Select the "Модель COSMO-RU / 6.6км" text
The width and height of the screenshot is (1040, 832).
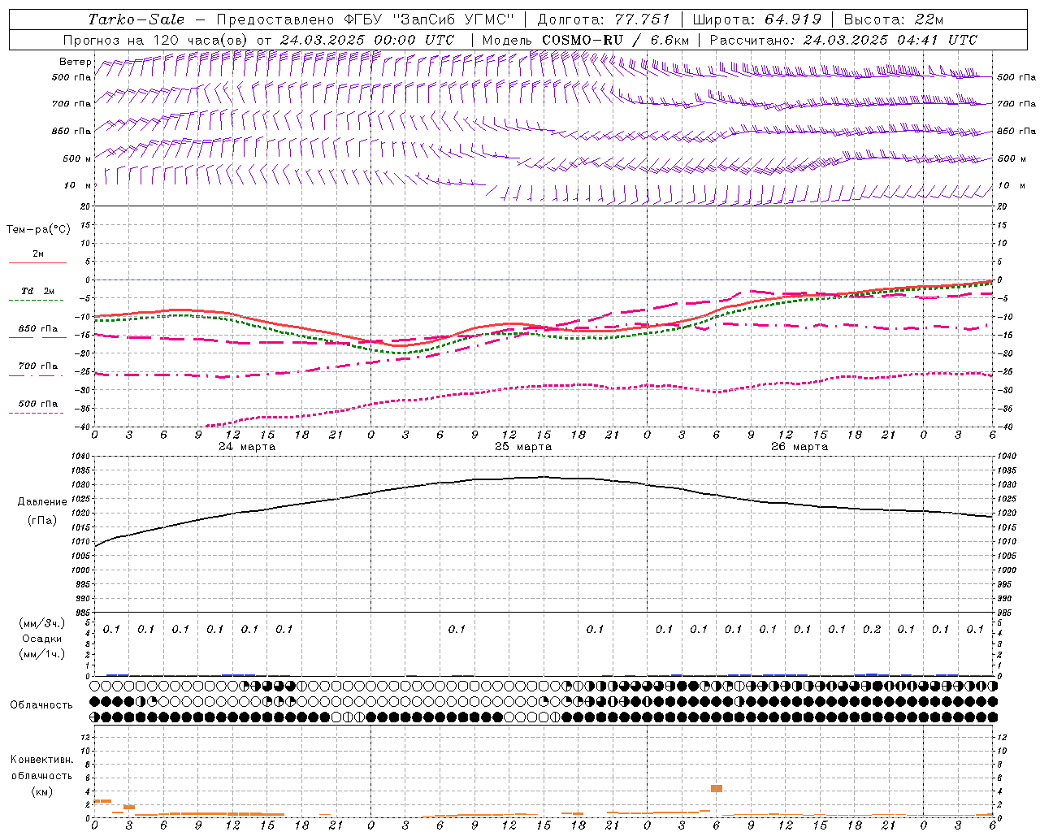586,40
